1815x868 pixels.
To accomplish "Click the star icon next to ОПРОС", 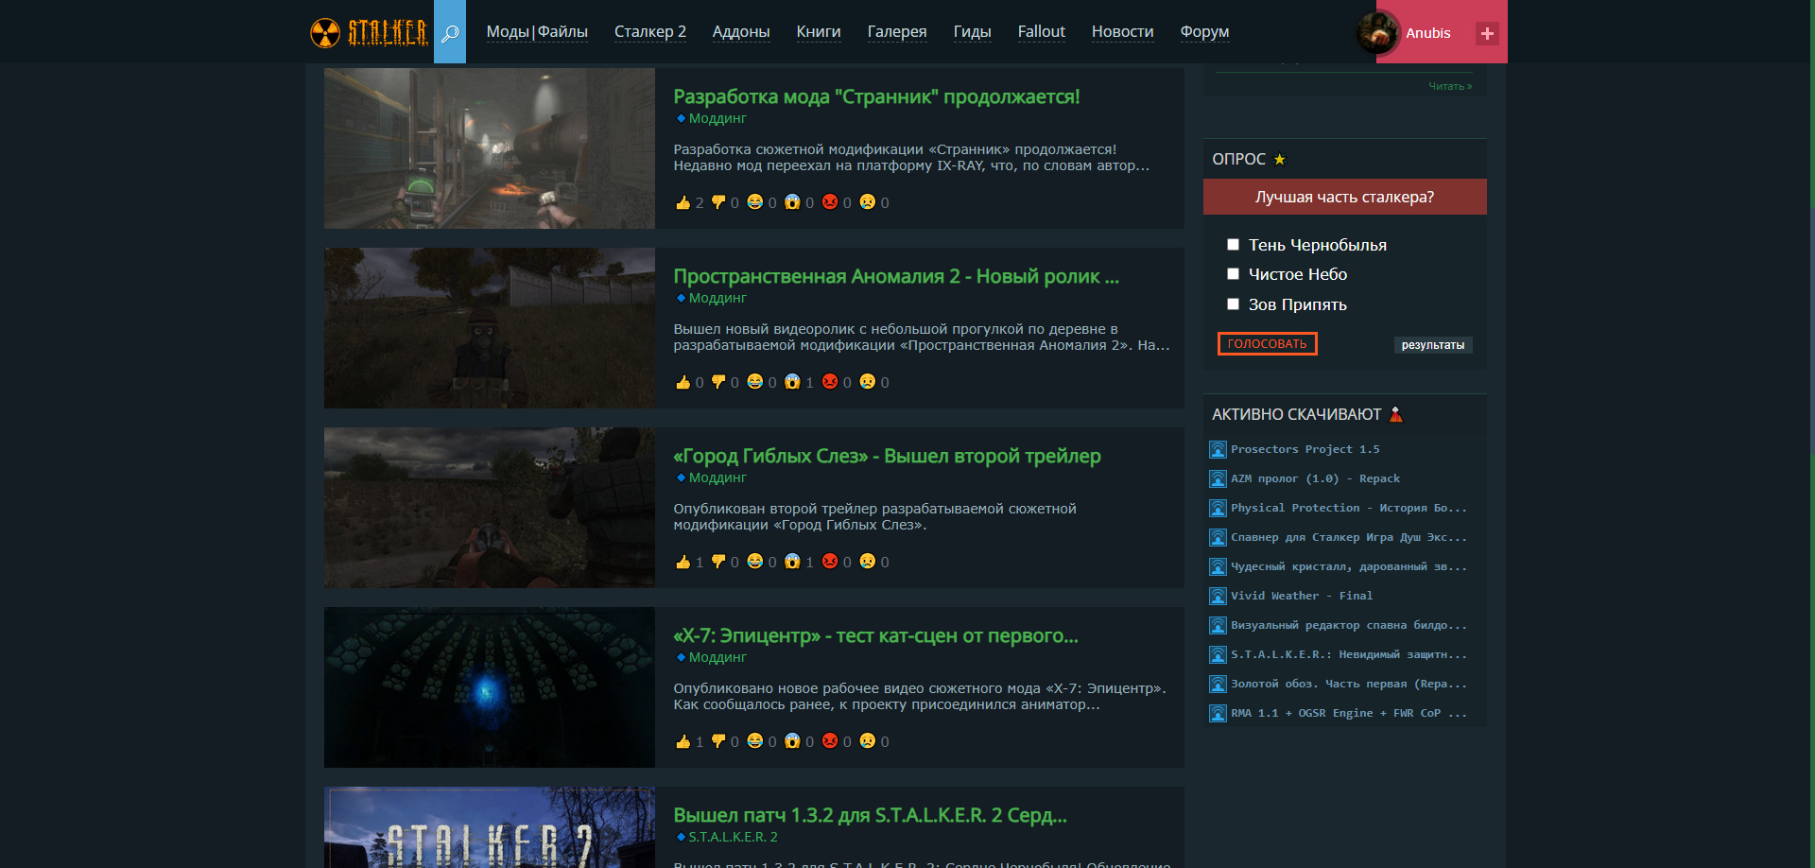I will (x=1280, y=160).
